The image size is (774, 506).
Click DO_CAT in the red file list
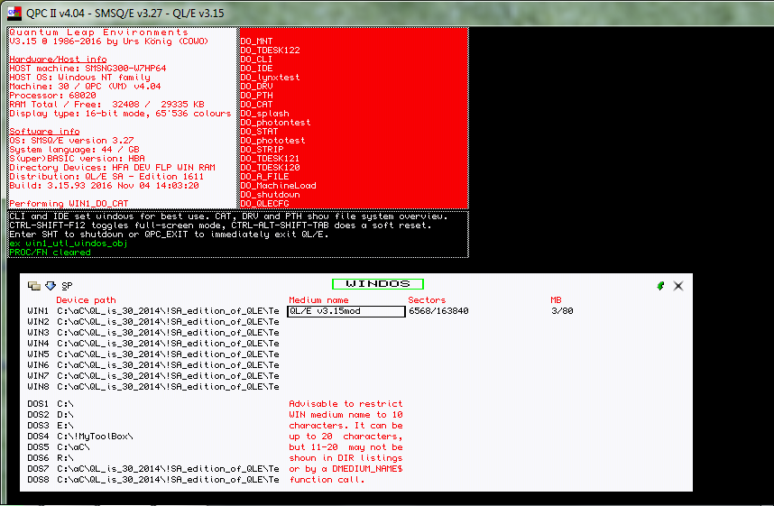[x=256, y=105]
